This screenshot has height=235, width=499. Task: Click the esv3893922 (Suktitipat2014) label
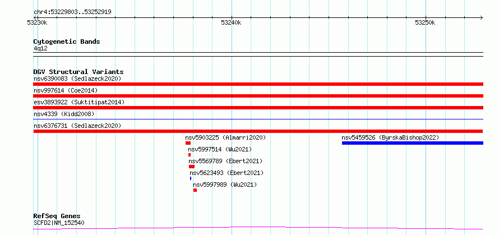coord(79,102)
